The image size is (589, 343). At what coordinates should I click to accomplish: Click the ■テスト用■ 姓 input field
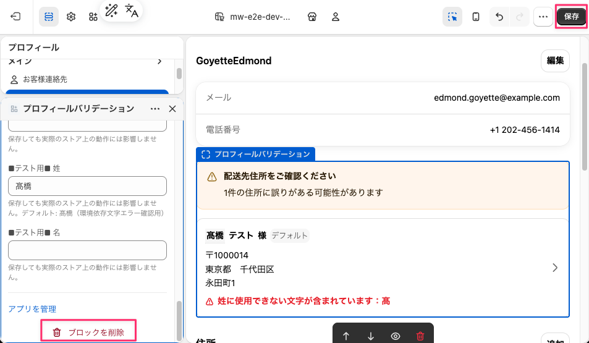87,186
